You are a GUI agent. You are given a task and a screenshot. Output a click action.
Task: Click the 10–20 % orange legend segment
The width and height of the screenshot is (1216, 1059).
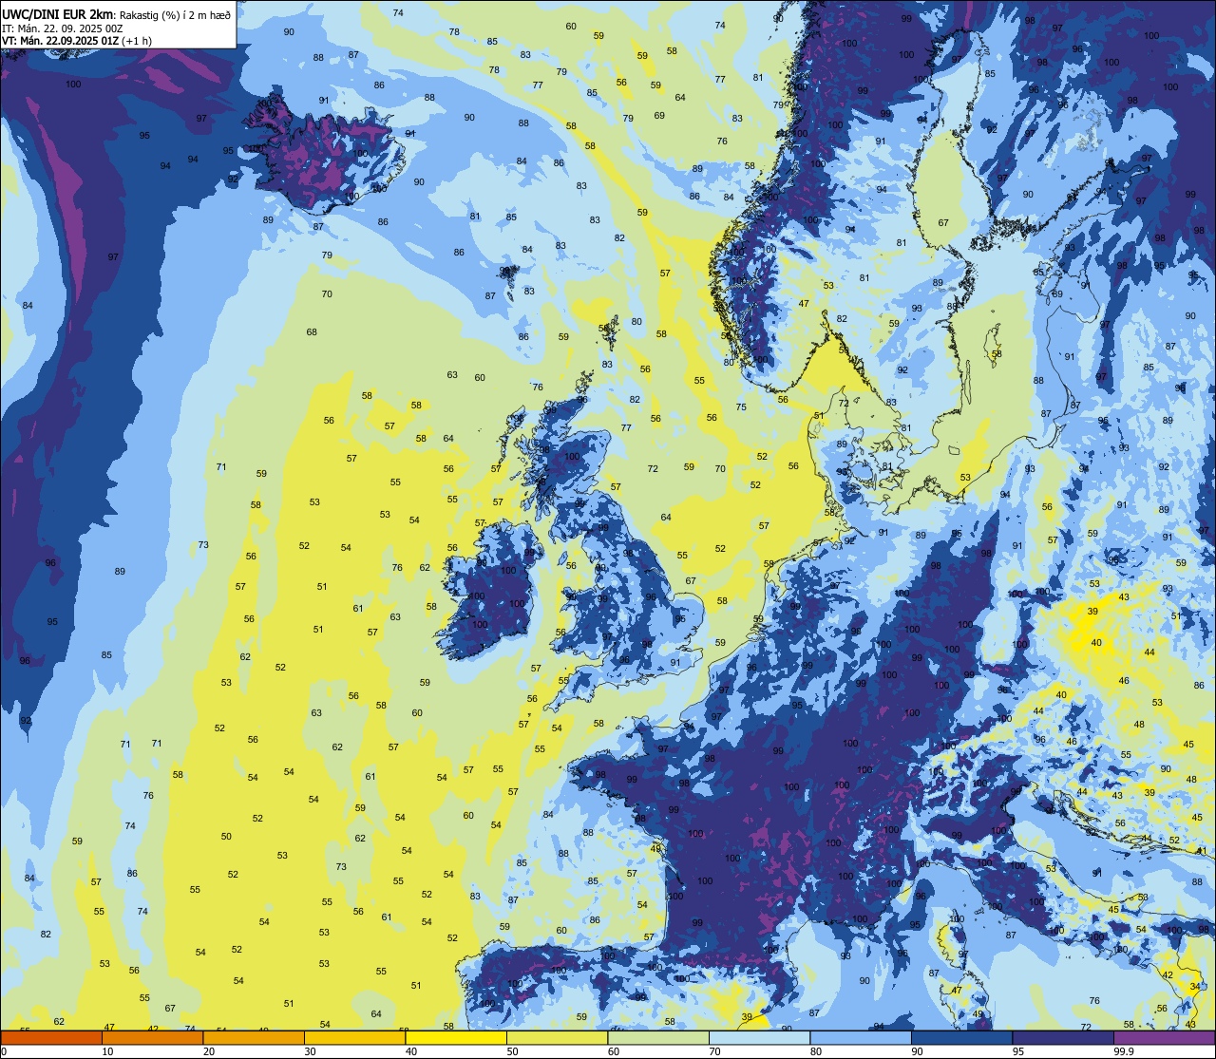152,1038
